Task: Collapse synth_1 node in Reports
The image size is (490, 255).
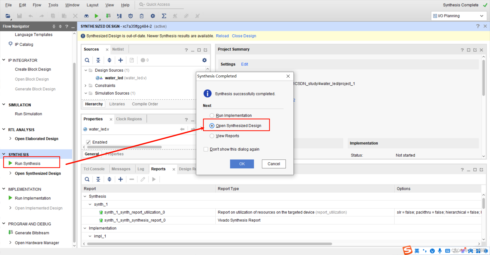Action: (90, 204)
